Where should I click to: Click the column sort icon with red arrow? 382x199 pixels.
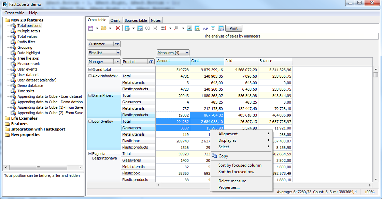pyautogui.click(x=176, y=28)
